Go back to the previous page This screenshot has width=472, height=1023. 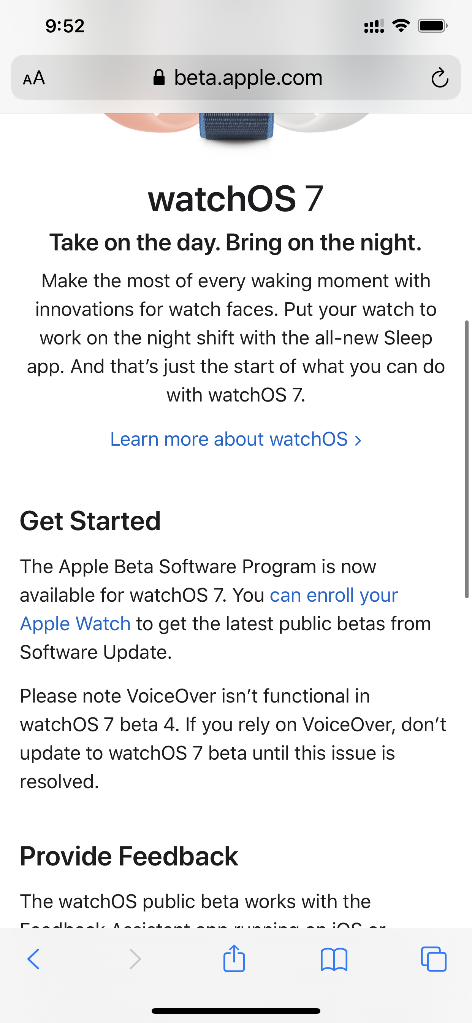tap(33, 959)
